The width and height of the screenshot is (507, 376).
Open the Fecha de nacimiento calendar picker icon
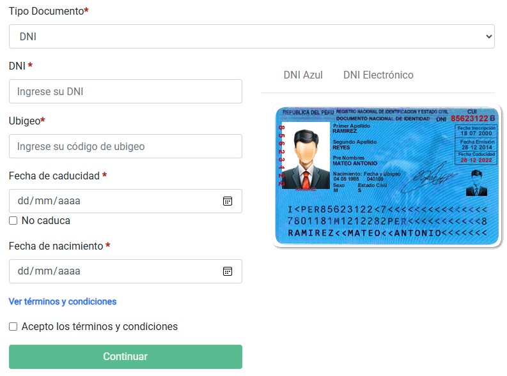coord(228,271)
